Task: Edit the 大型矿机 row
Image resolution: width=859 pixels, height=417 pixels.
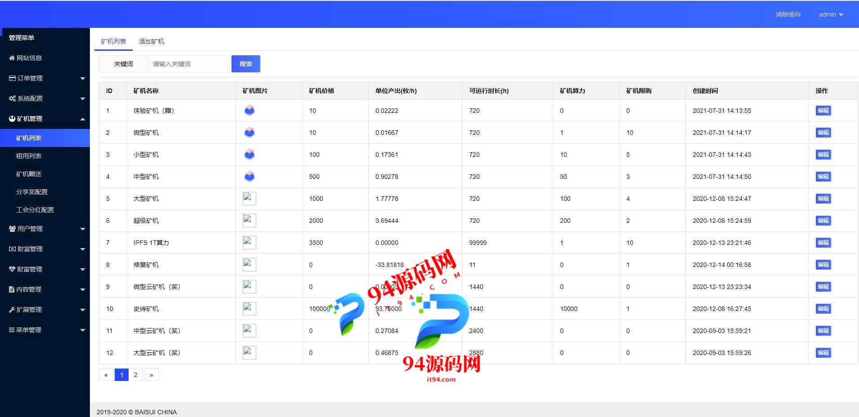Action: (x=823, y=199)
